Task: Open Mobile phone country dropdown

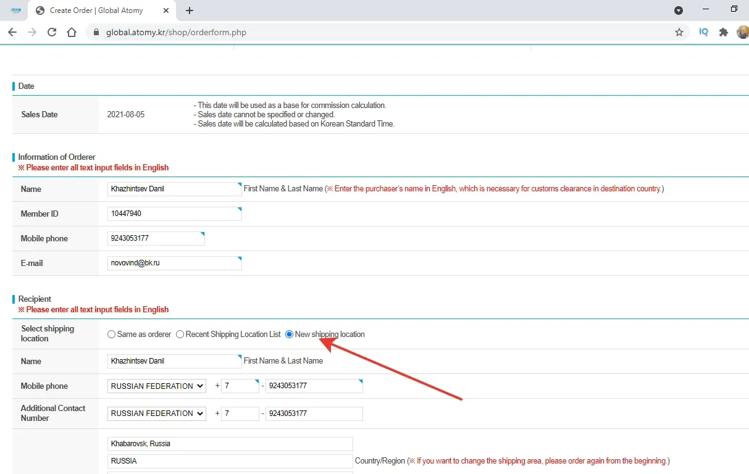Action: 156,386
